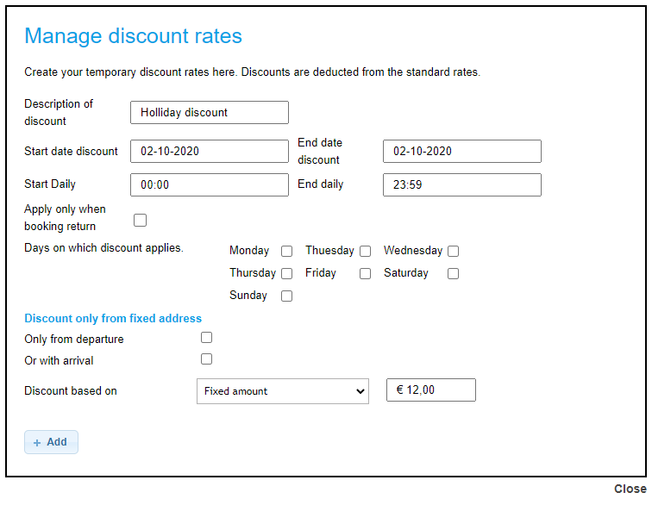This screenshot has height=505, width=652.
Task: Focus the Start date discount field
Action: pos(210,152)
